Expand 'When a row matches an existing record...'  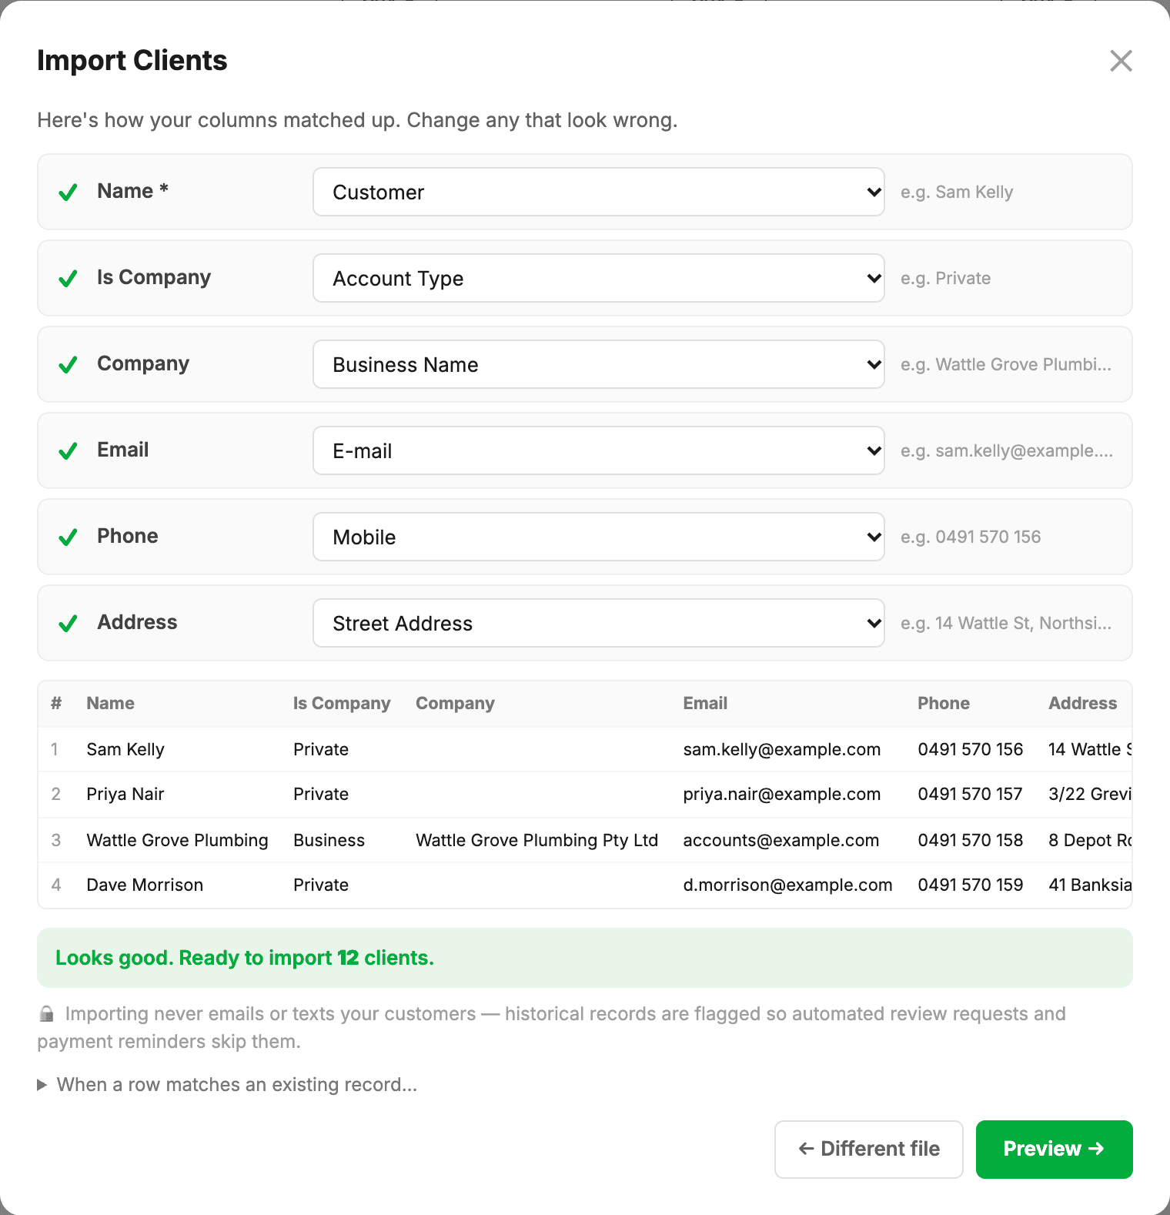point(227,1085)
